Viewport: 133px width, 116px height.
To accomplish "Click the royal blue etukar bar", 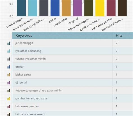I will point(55,8).
